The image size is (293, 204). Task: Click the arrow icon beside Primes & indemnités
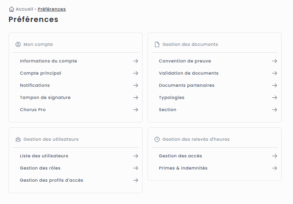275,168
